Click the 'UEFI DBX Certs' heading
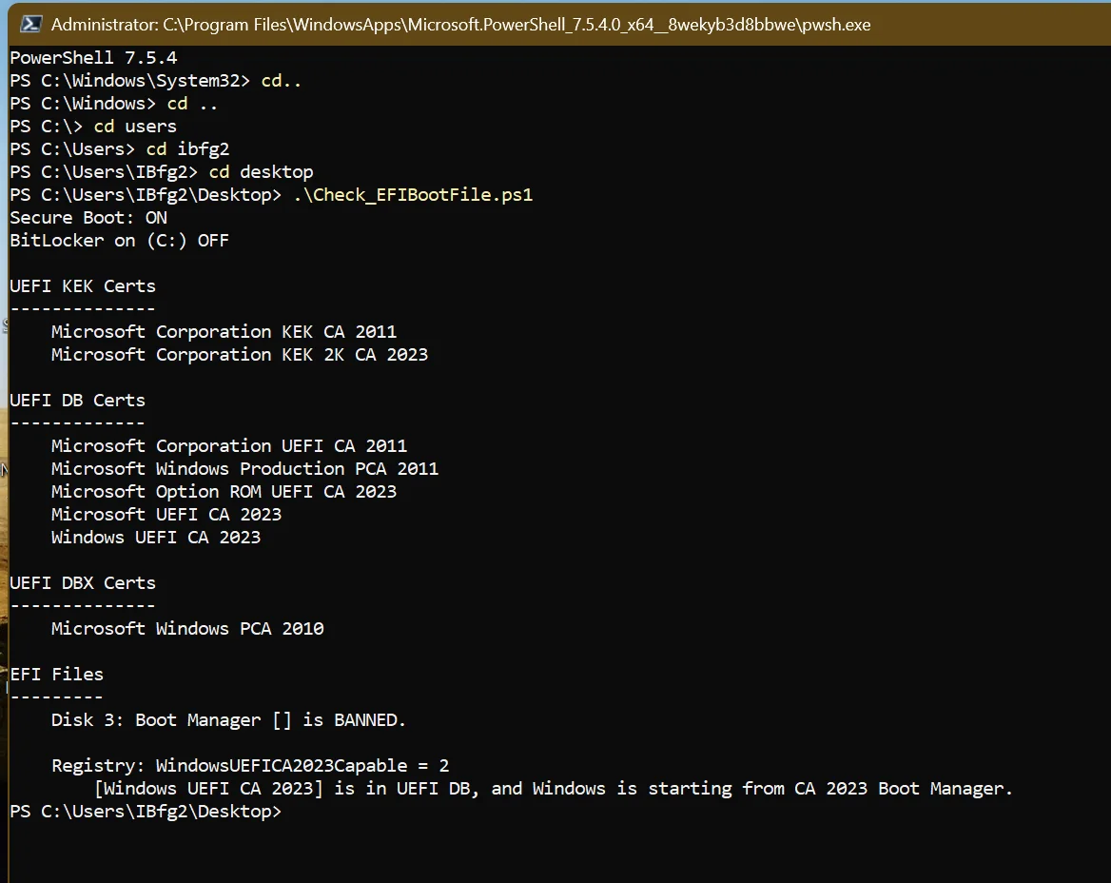 pyautogui.click(x=83, y=583)
